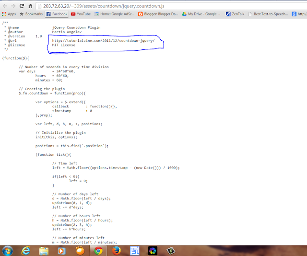Open the YouTube bookmark
This screenshot has height=256, width=307.
[81, 14]
